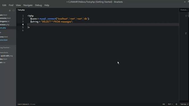Open the Edit menu
This screenshot has width=189, height=106.
point(4,5)
